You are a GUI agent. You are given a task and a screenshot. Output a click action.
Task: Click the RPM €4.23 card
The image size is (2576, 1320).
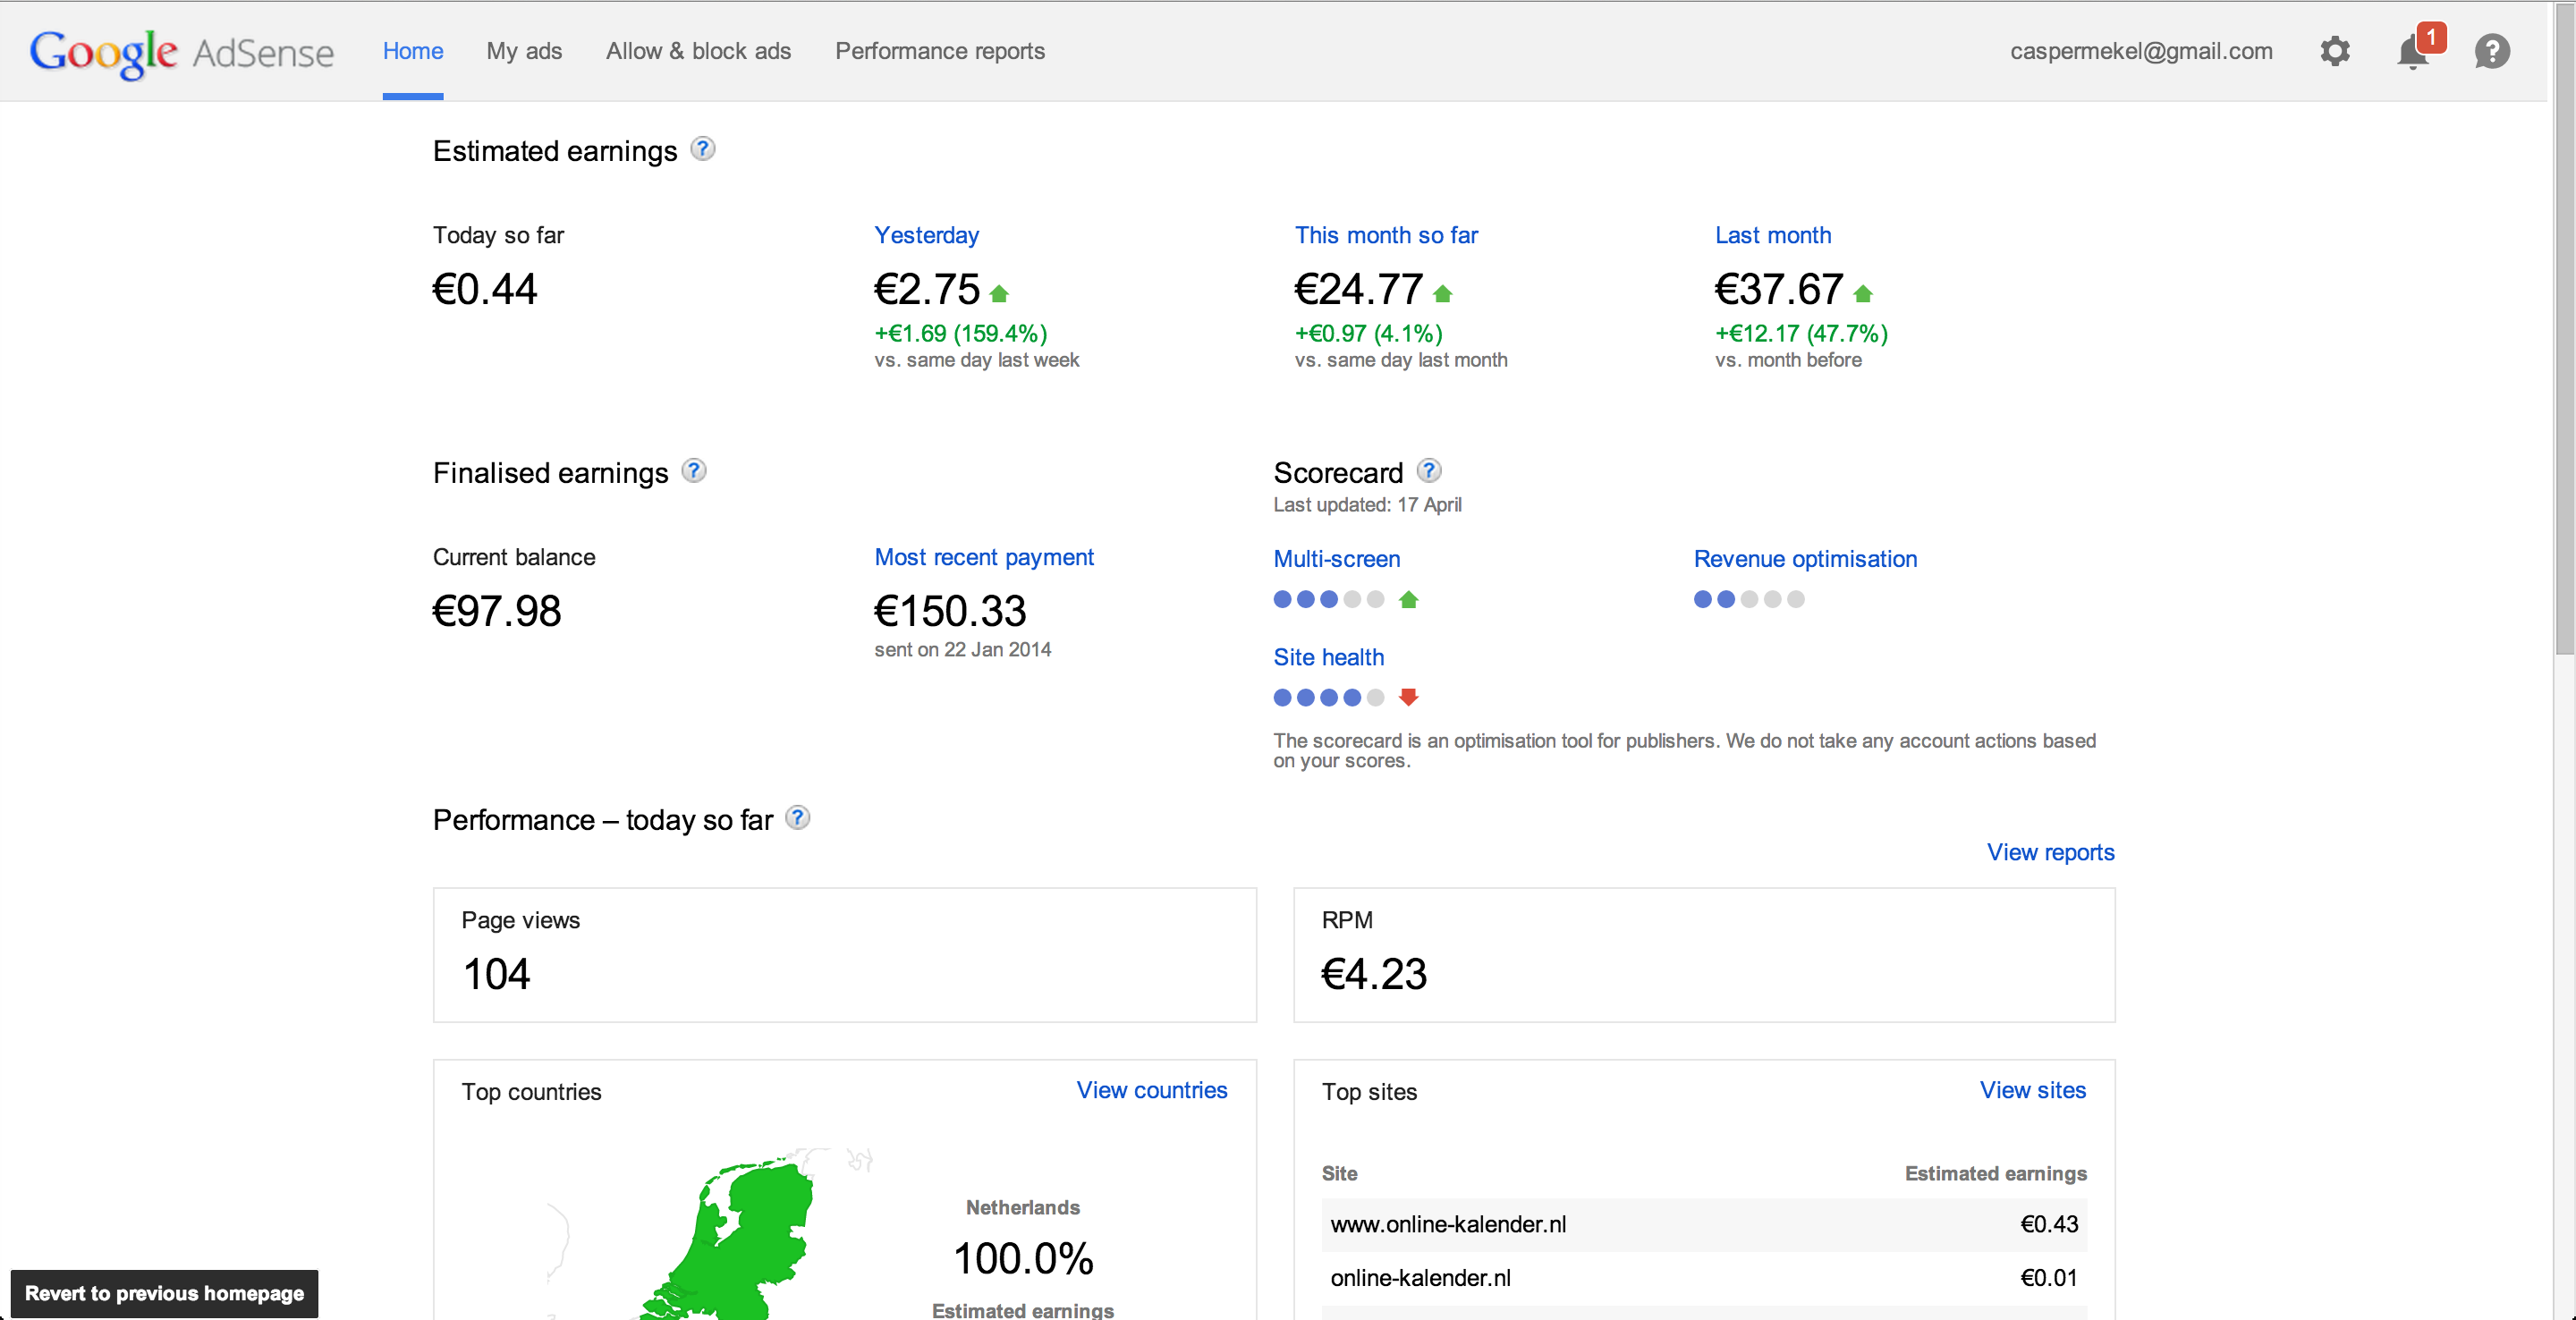coord(1704,955)
